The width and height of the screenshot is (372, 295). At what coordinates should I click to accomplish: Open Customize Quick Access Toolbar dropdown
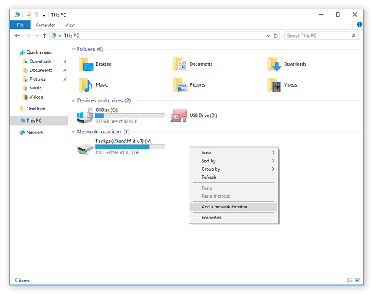point(44,15)
